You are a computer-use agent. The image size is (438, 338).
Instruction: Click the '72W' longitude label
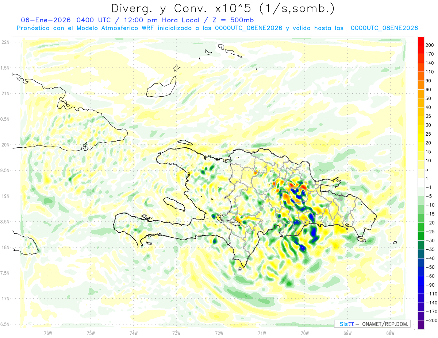(219, 333)
